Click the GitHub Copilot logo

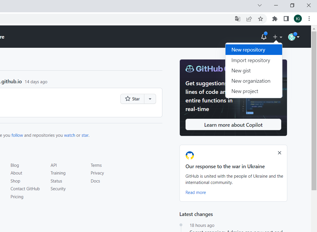(x=190, y=69)
